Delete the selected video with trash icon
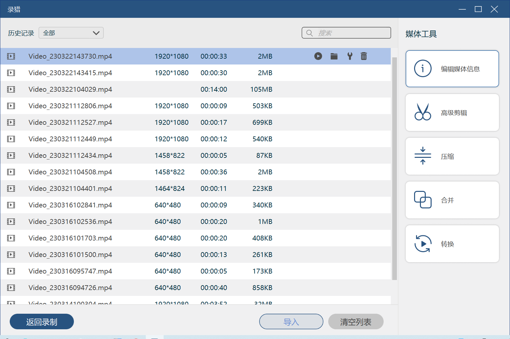Image resolution: width=510 pixels, height=339 pixels. (364, 56)
